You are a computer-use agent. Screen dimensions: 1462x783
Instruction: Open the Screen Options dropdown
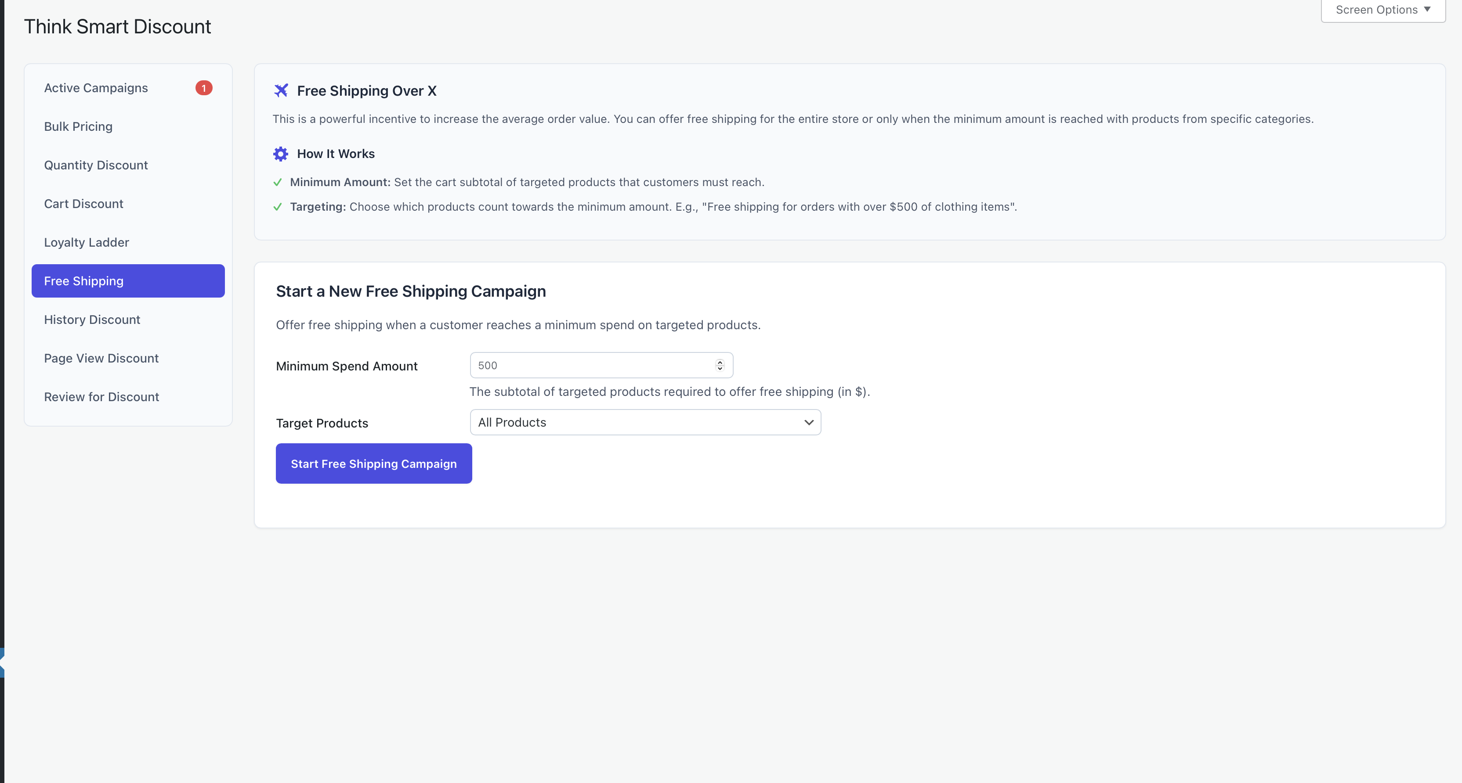tap(1382, 10)
